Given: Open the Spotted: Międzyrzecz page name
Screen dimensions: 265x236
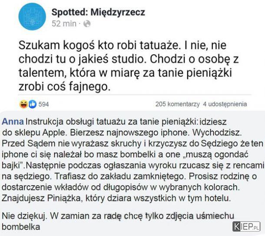Looking at the screenshot, I should pos(98,12).
